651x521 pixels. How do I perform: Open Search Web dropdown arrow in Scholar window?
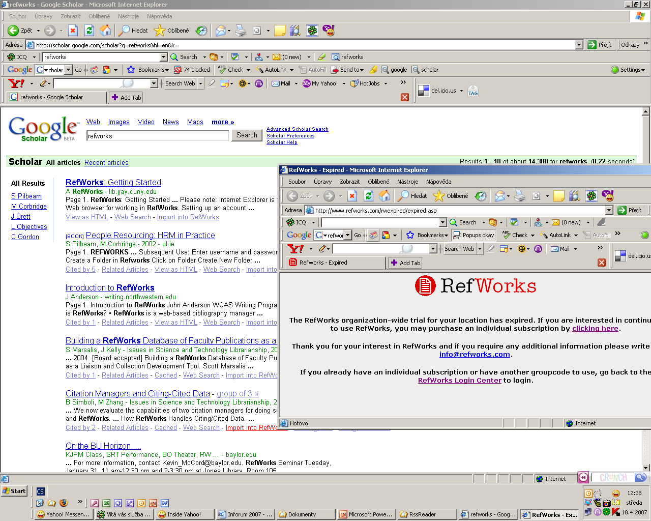tap(200, 83)
